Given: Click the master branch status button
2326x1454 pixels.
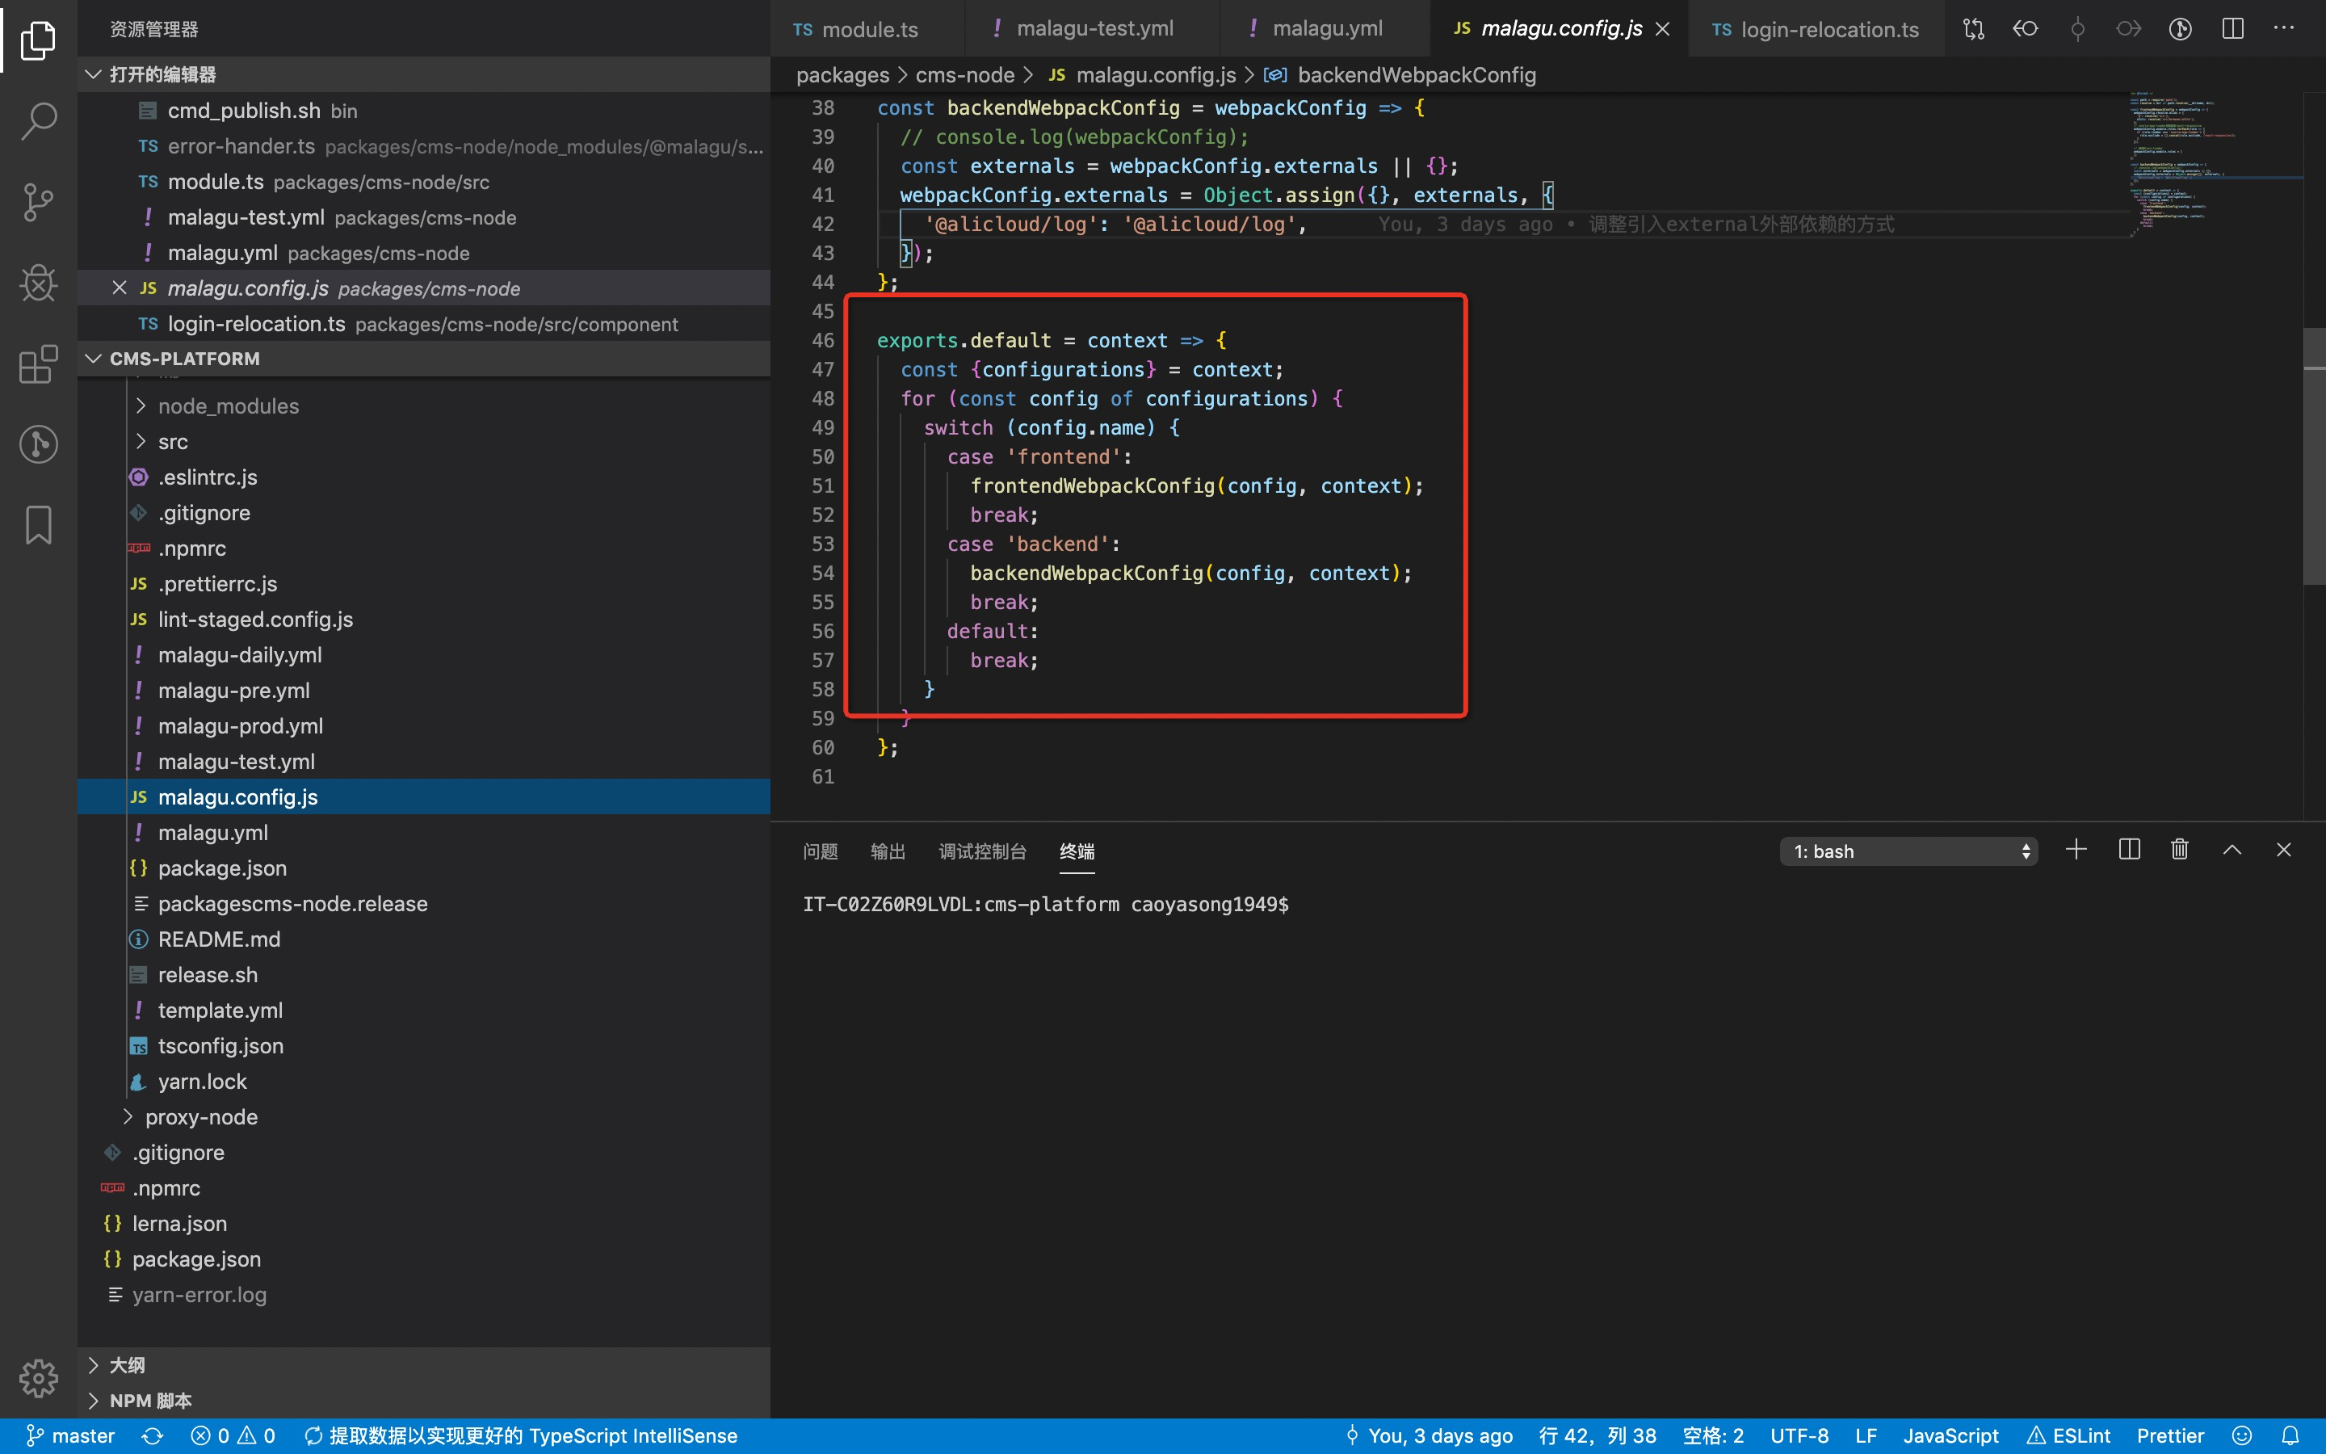Looking at the screenshot, I should pos(71,1435).
